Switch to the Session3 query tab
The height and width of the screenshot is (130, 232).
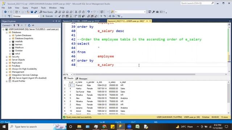click(81, 21)
